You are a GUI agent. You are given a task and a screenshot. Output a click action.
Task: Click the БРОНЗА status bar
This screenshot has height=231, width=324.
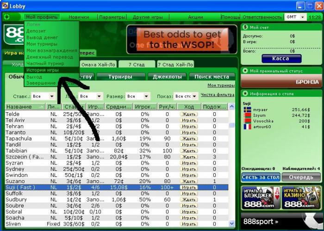(281, 81)
